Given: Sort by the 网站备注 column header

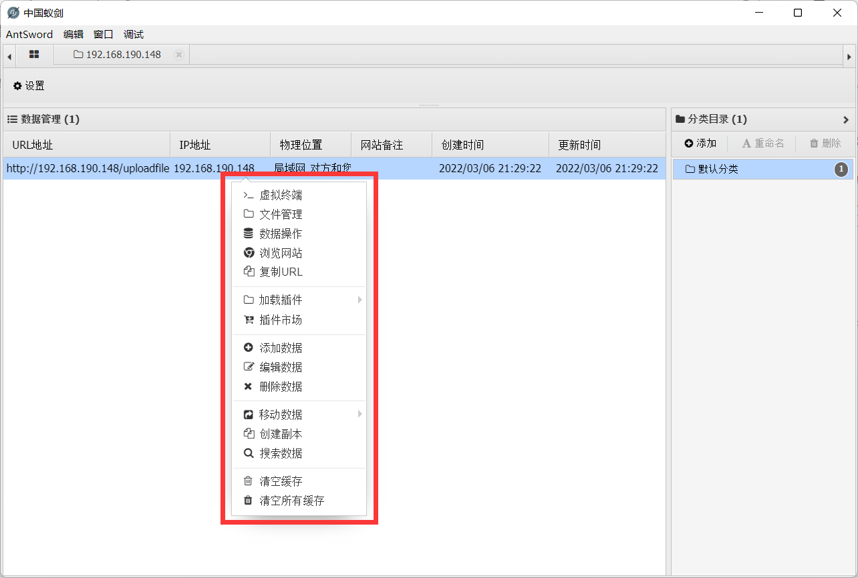Looking at the screenshot, I should (x=392, y=145).
